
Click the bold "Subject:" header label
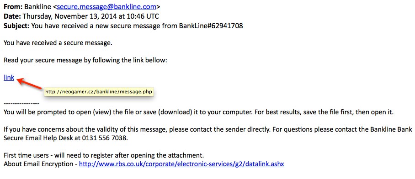pos(16,26)
